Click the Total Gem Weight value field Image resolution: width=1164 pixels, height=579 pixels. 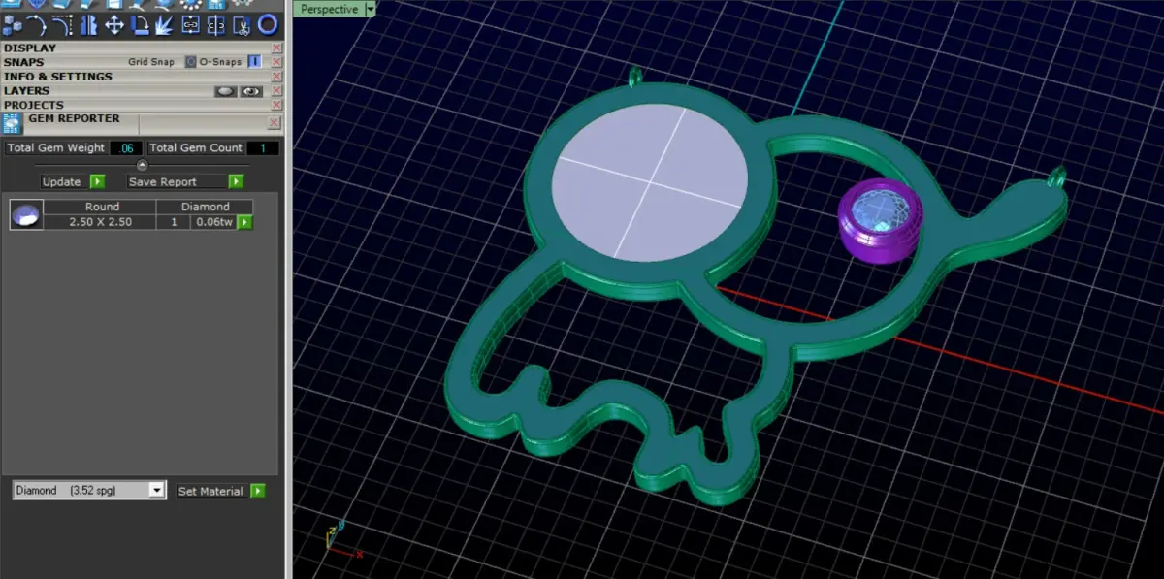[126, 148]
